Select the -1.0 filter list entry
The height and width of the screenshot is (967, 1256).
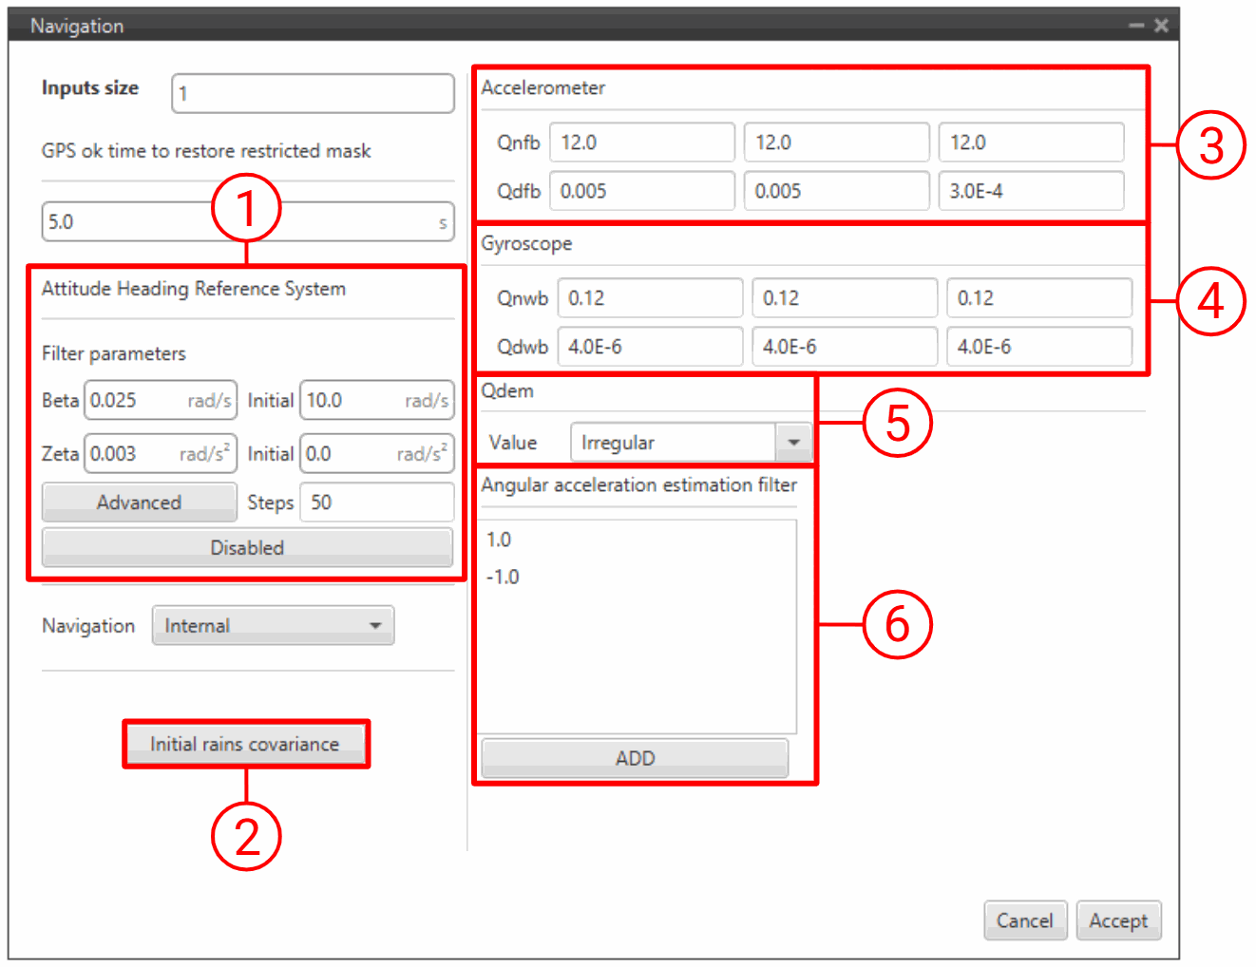pyautogui.click(x=503, y=578)
